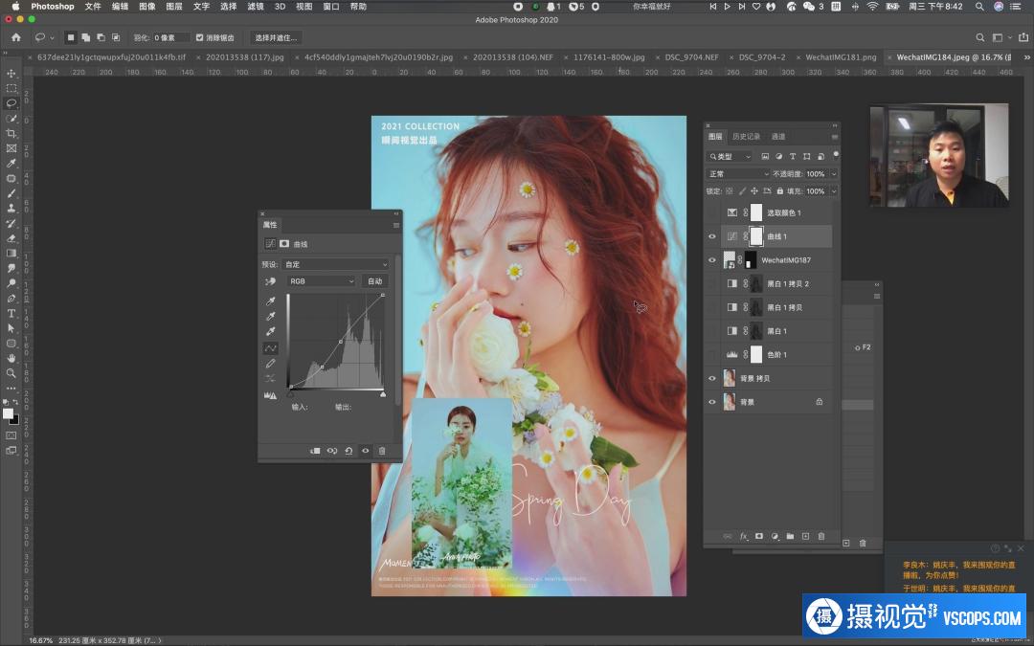Click the 选择并遮住 (Select and Mask) button
This screenshot has height=646, width=1034.
point(277,37)
